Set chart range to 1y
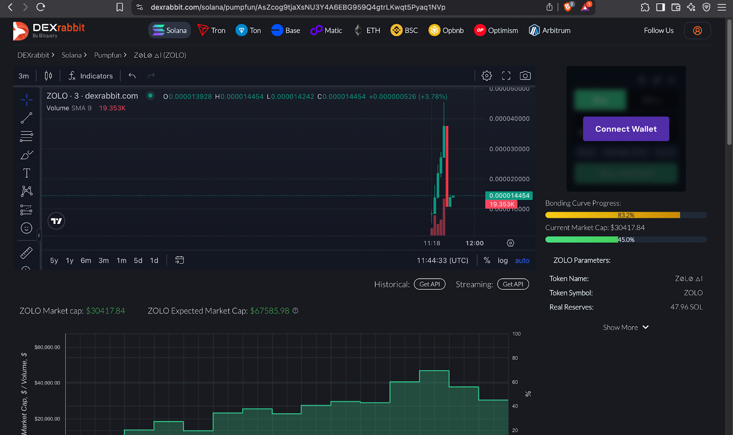 pos(70,261)
